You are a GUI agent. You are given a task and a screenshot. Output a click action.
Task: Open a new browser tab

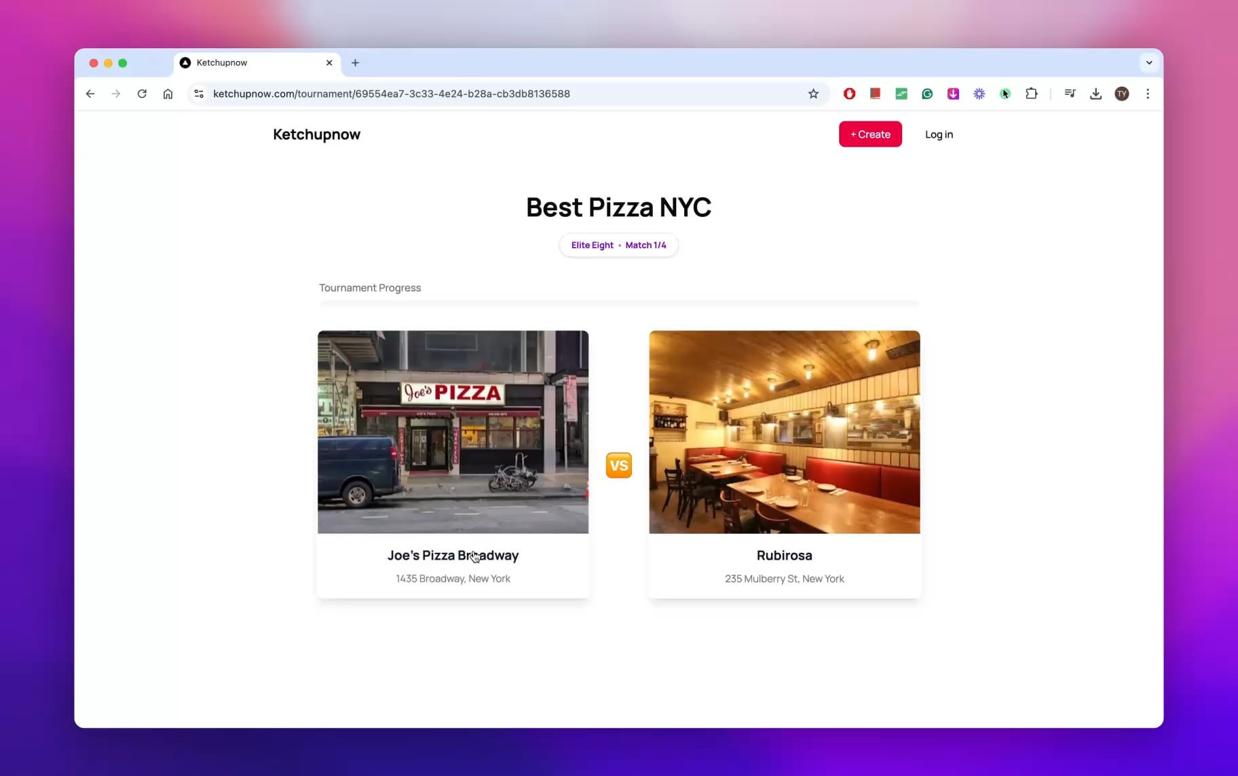355,62
